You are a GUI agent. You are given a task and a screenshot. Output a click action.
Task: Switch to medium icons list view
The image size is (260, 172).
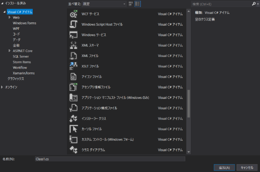(137, 4)
